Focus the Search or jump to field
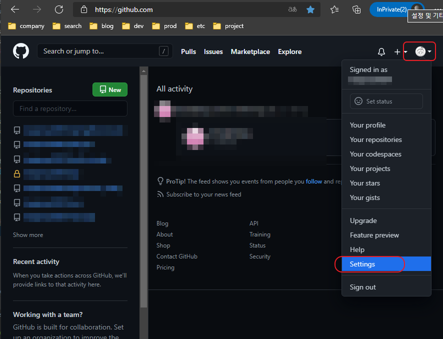The image size is (443, 339). tap(104, 51)
